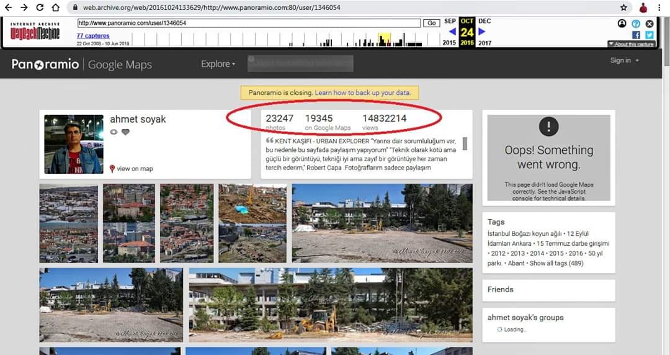
Task: Bookmark page with the star icon
Action: [623, 7]
